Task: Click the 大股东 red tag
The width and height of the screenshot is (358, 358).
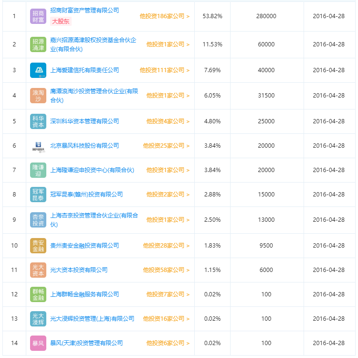Action: (61, 22)
